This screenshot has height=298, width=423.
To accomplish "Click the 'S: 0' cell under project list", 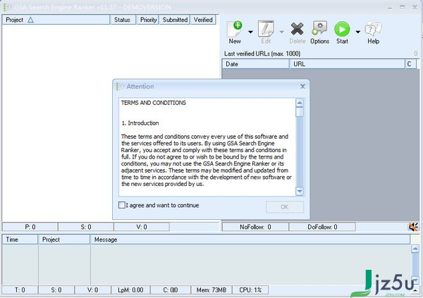I will pos(86,227).
